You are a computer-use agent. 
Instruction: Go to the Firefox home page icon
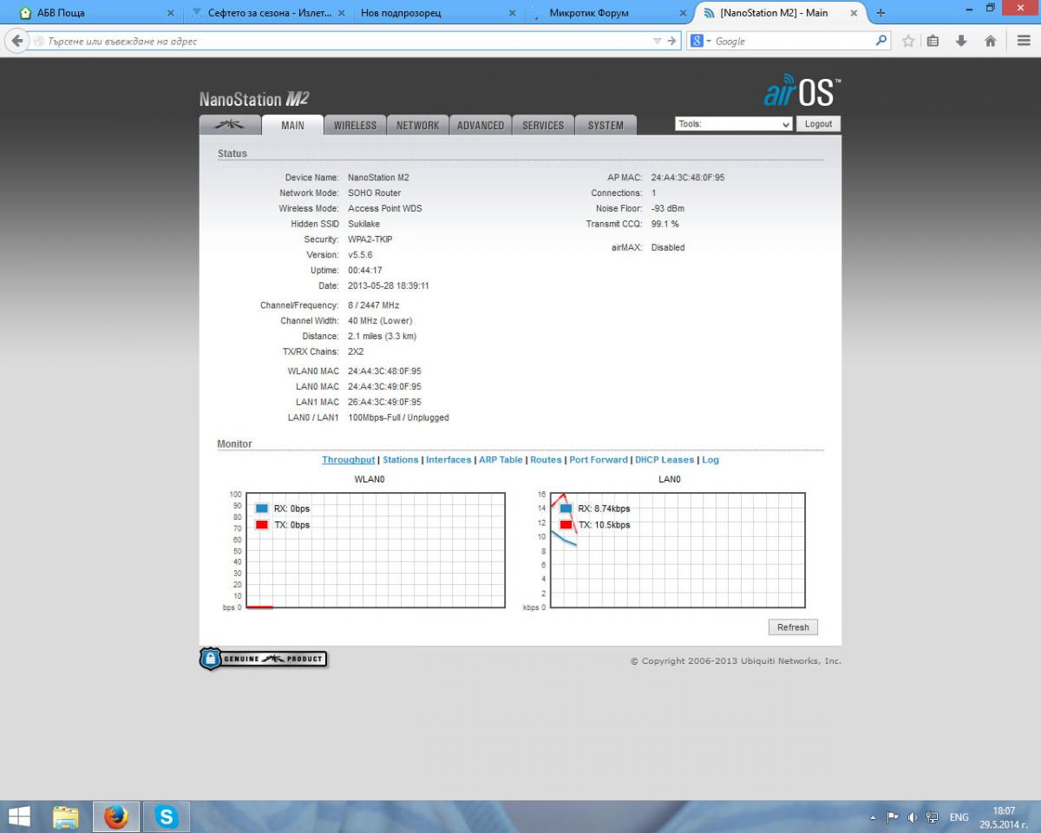tap(990, 41)
